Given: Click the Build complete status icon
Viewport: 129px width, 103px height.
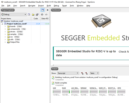Looking at the screenshot, I should point(53,83).
